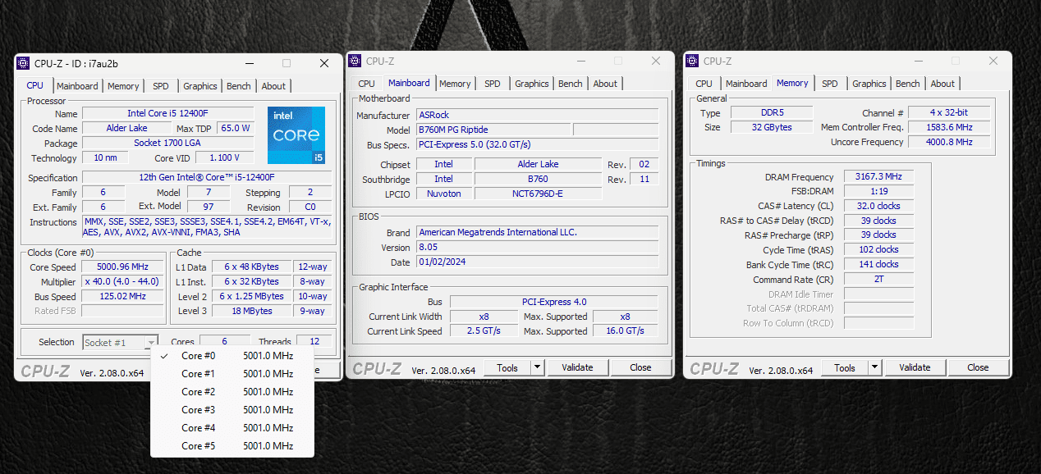
Task: Select Core #0 in the core list
Action: pyautogui.click(x=232, y=356)
